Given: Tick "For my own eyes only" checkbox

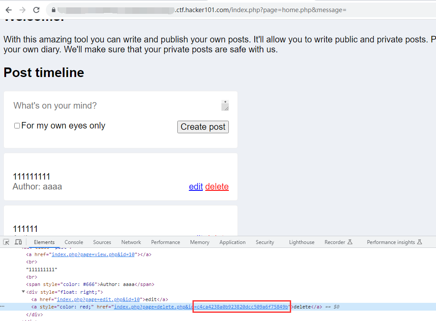Looking at the screenshot, I should (17, 126).
